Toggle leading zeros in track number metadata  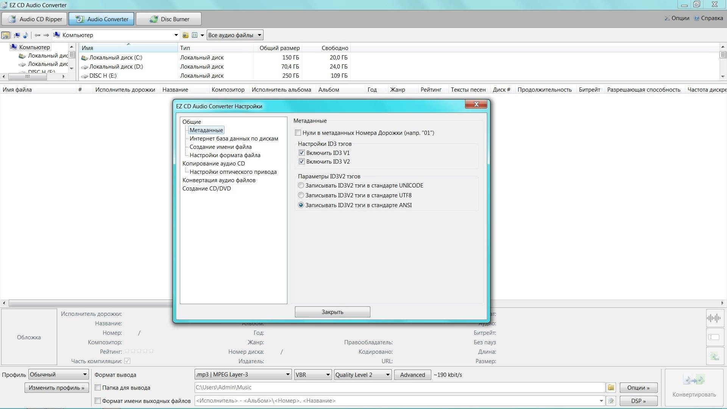coord(298,133)
